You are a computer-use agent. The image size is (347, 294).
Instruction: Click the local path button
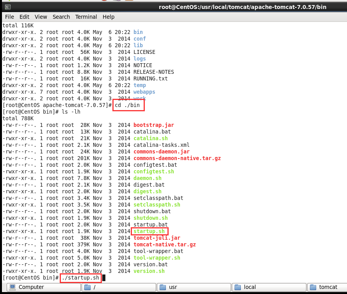269,287
